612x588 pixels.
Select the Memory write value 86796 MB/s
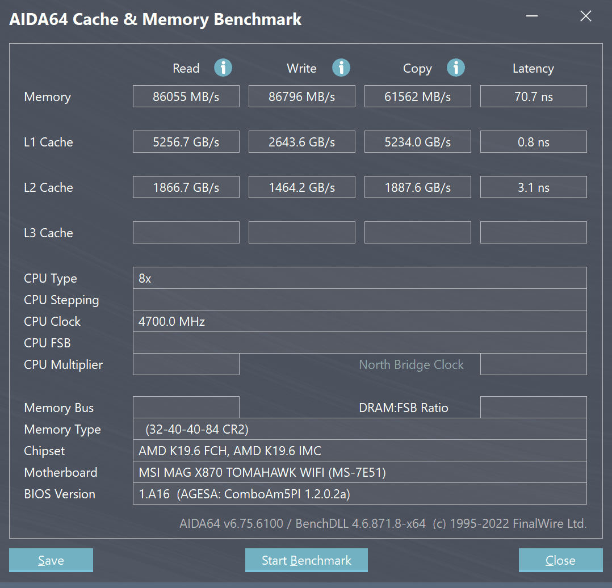click(301, 96)
